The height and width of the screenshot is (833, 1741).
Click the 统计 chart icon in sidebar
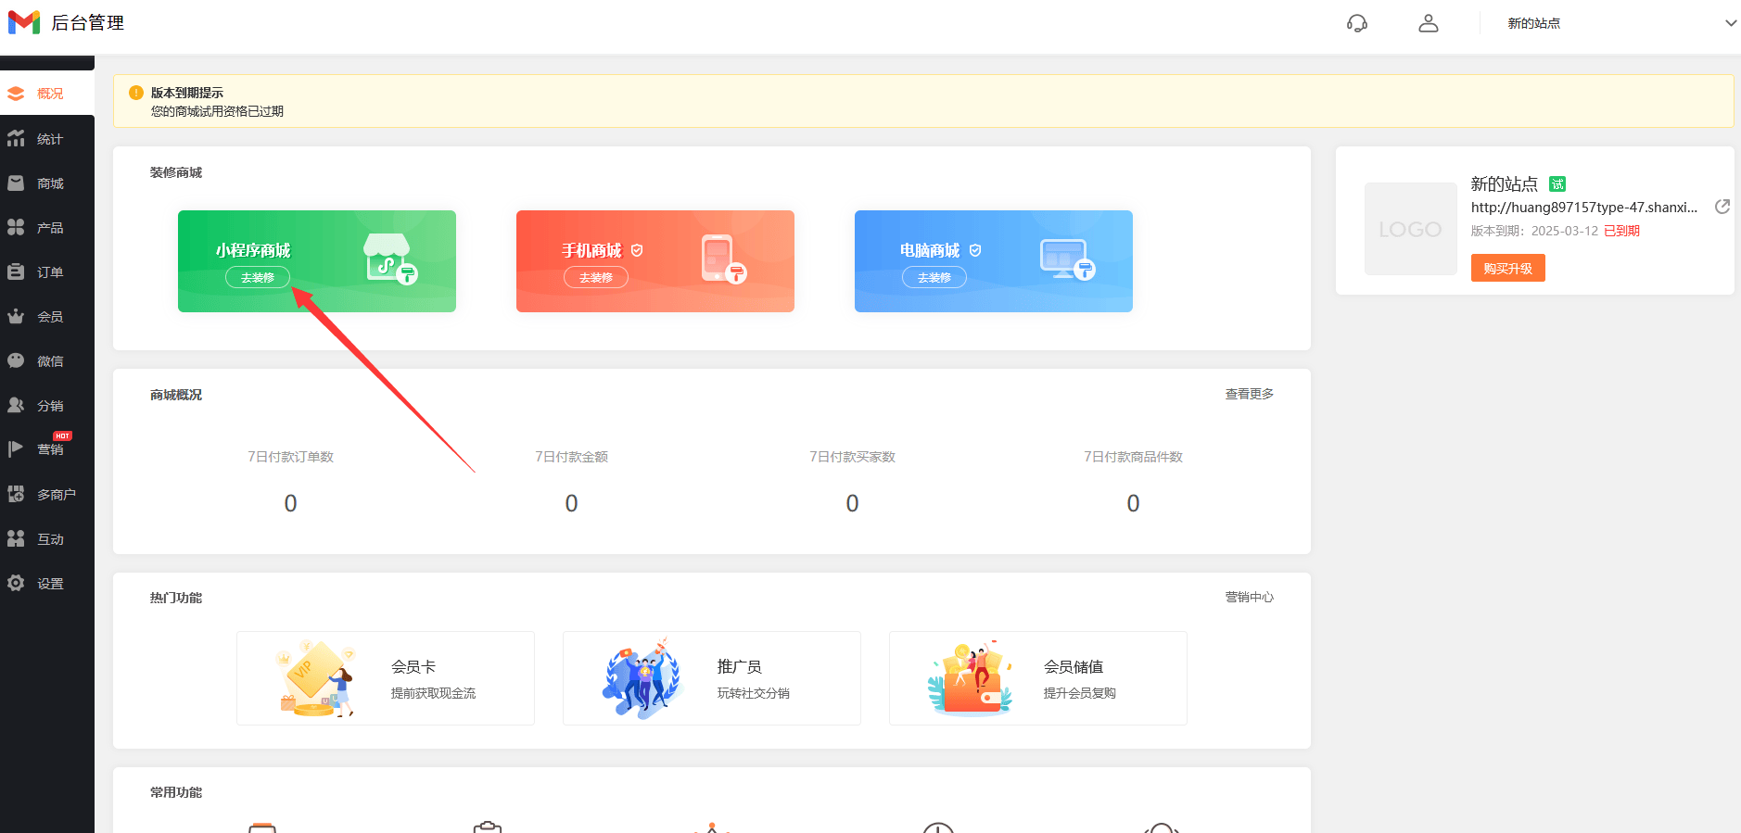click(x=16, y=139)
